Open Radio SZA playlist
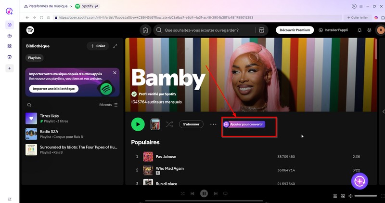This screenshot has height=203, width=385. 72,134
